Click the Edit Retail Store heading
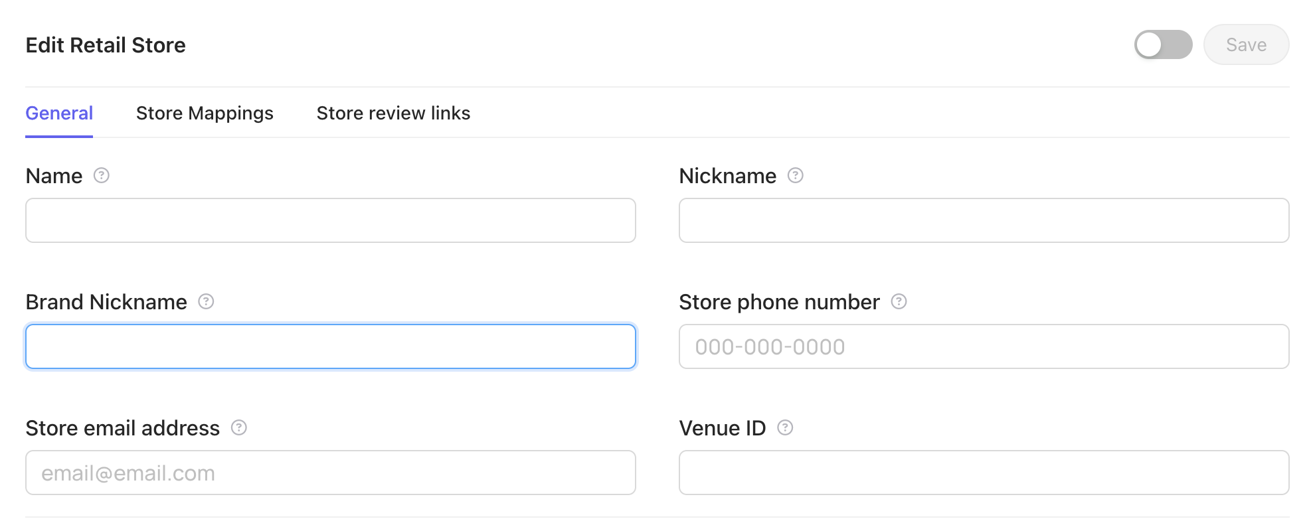1311x523 pixels. [x=106, y=45]
